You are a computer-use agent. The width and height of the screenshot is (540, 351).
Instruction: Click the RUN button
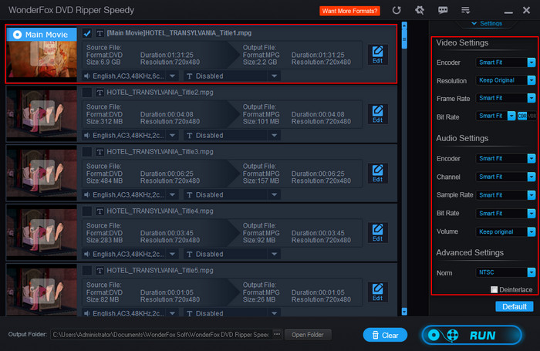(x=472, y=335)
